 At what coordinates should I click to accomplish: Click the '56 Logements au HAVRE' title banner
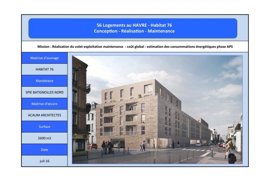coord(135,25)
